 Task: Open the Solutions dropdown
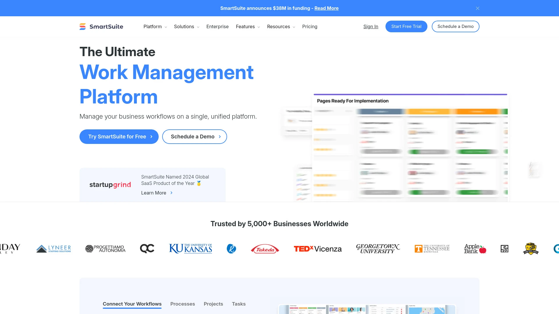pos(186,26)
